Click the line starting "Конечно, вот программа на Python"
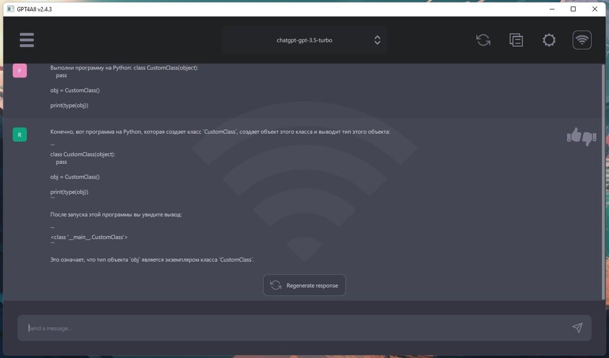Image resolution: width=609 pixels, height=358 pixels. click(220, 132)
